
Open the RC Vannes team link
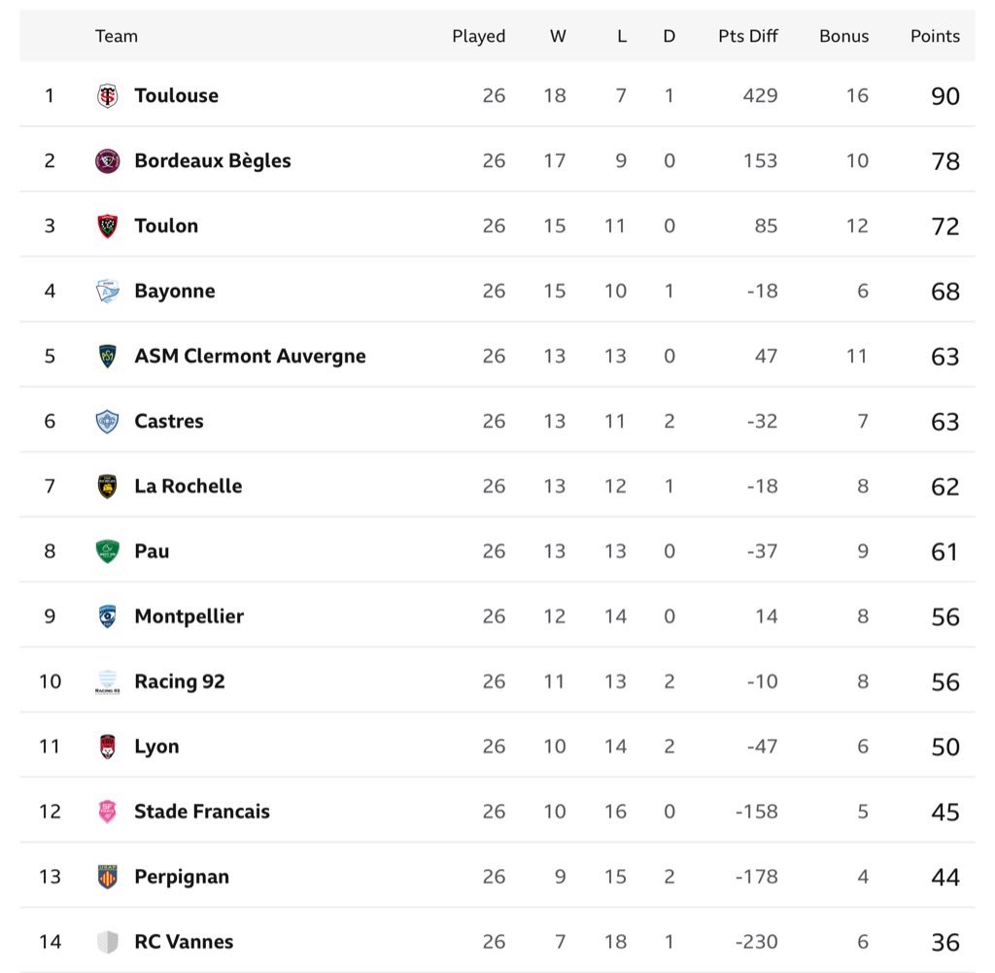[x=184, y=942]
